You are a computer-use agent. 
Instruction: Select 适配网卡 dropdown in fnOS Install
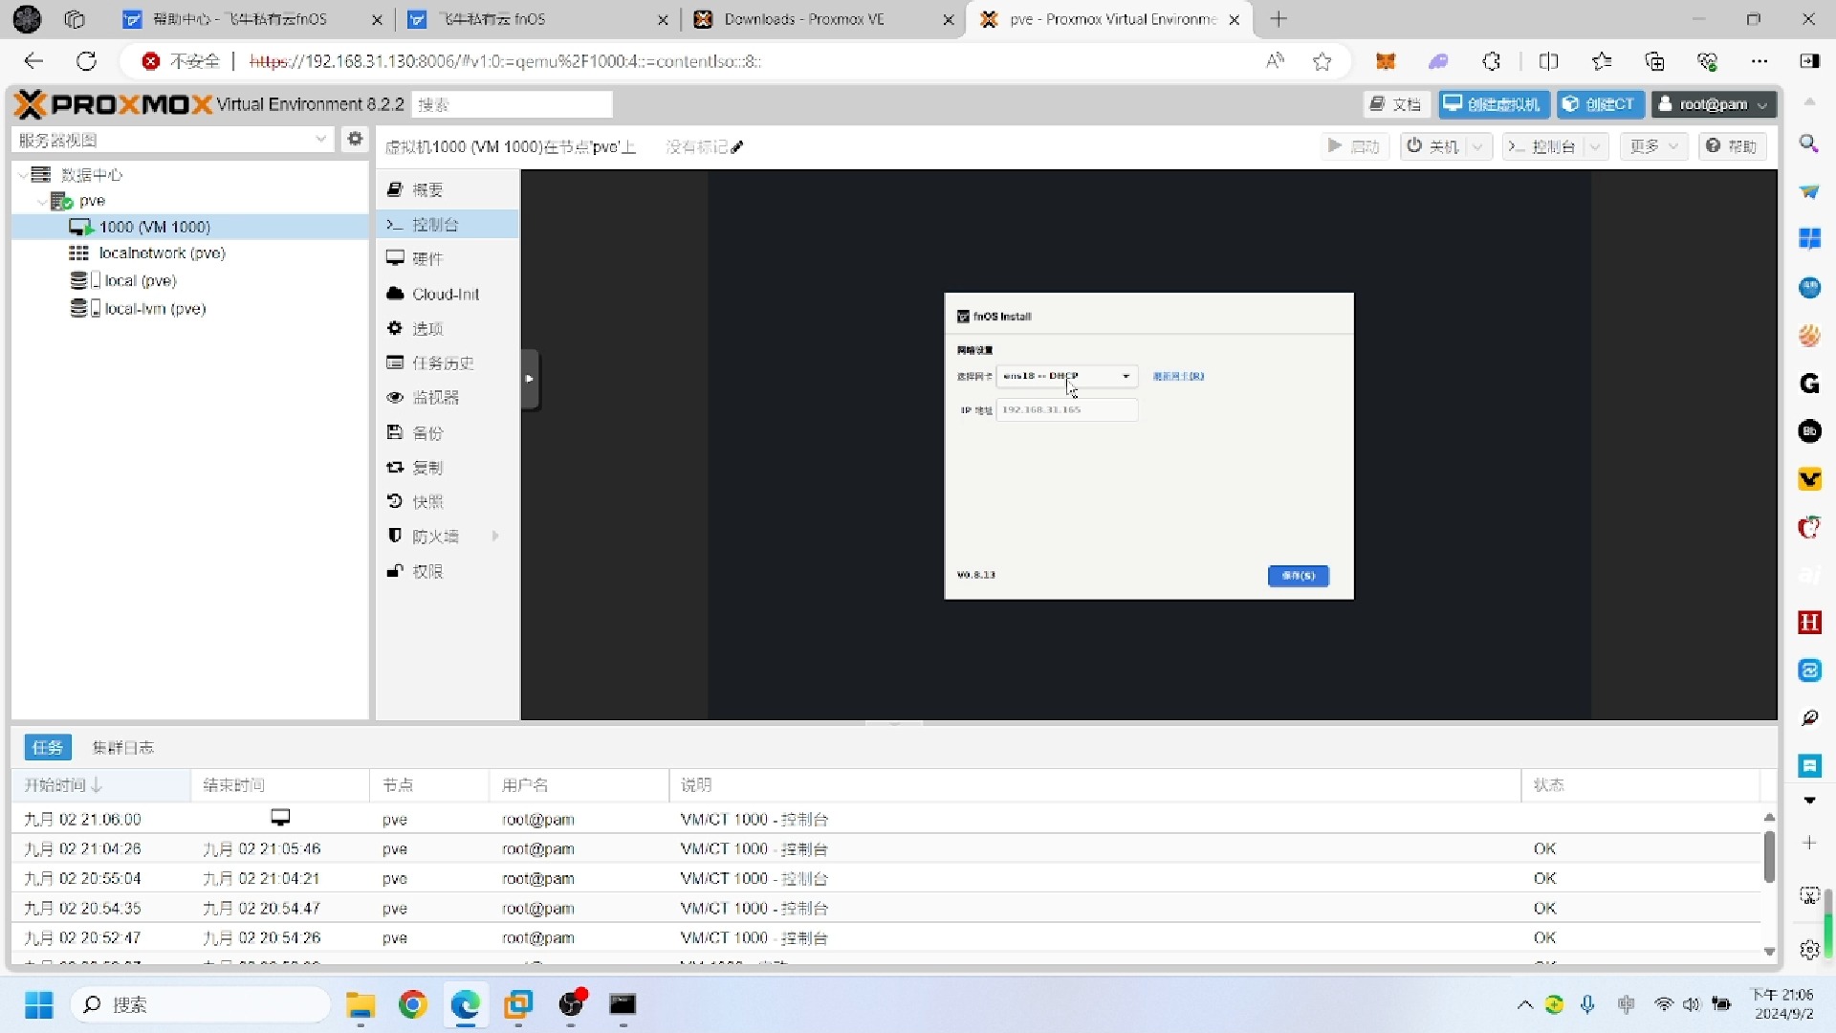(x=1064, y=376)
